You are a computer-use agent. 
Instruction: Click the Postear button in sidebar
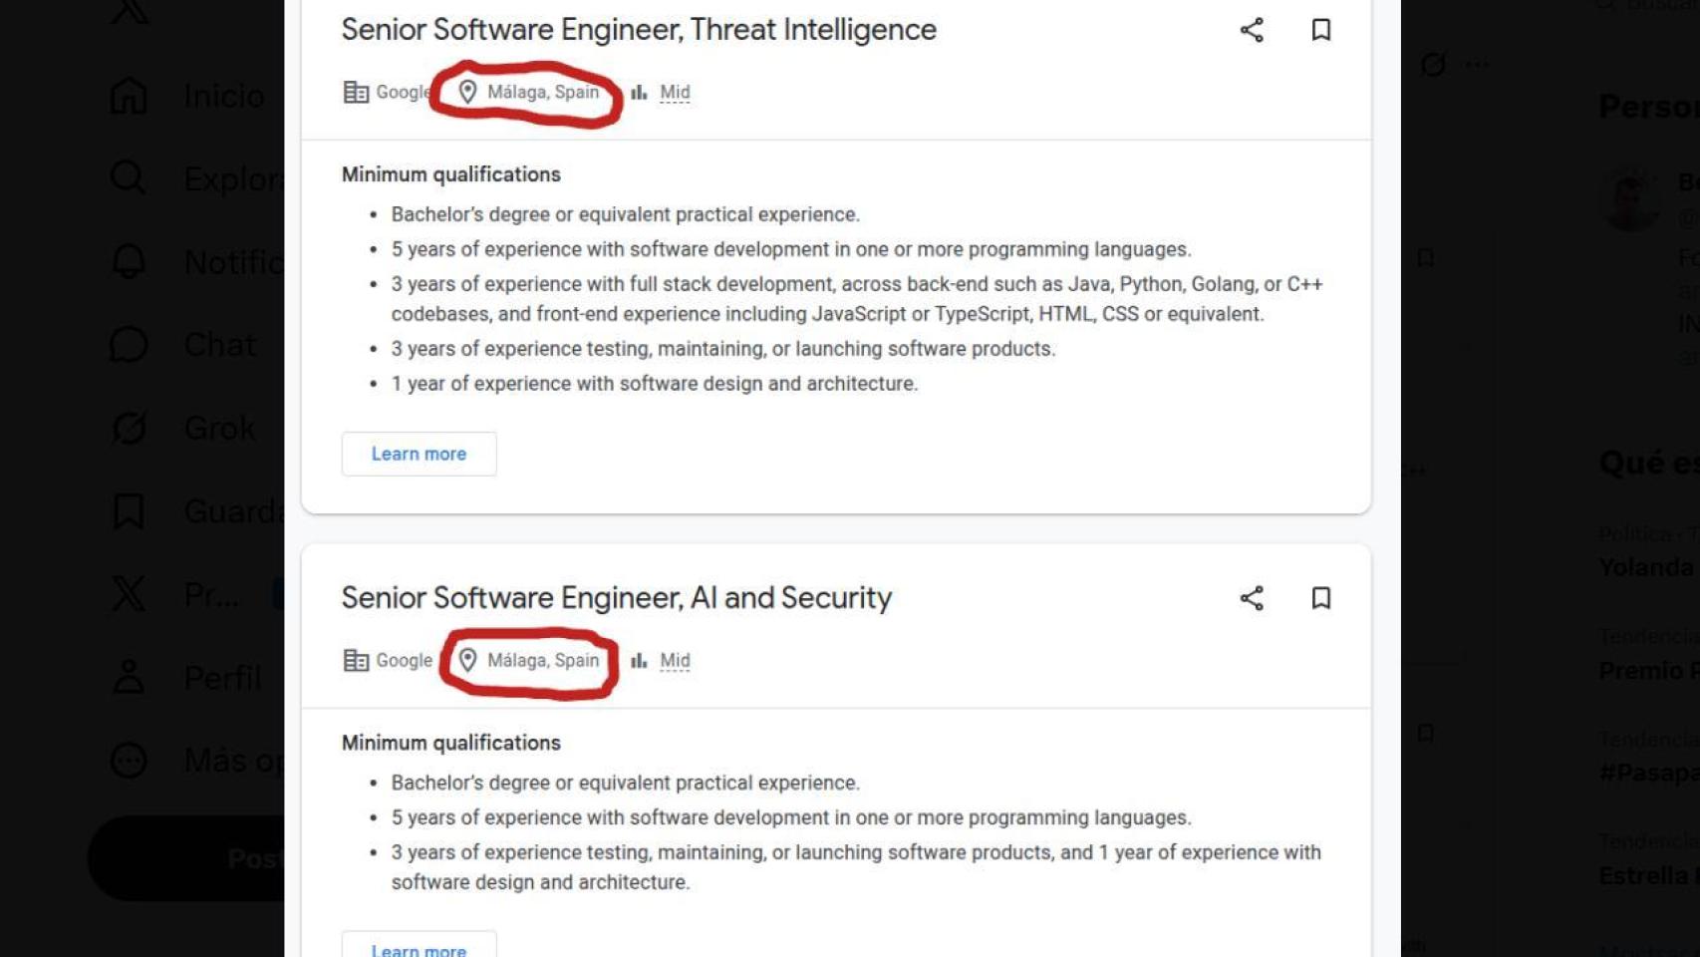pos(189,858)
